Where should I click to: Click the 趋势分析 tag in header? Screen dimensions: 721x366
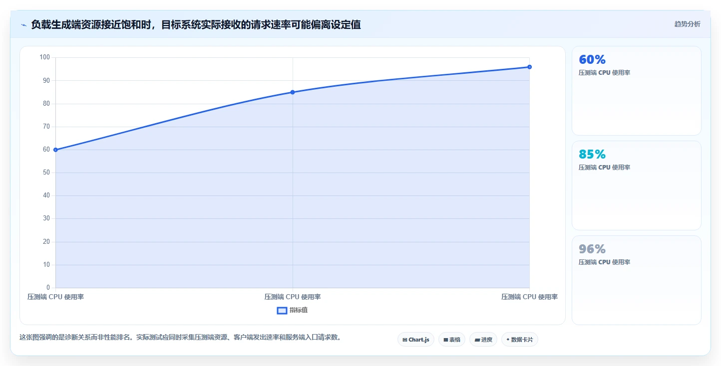click(687, 24)
